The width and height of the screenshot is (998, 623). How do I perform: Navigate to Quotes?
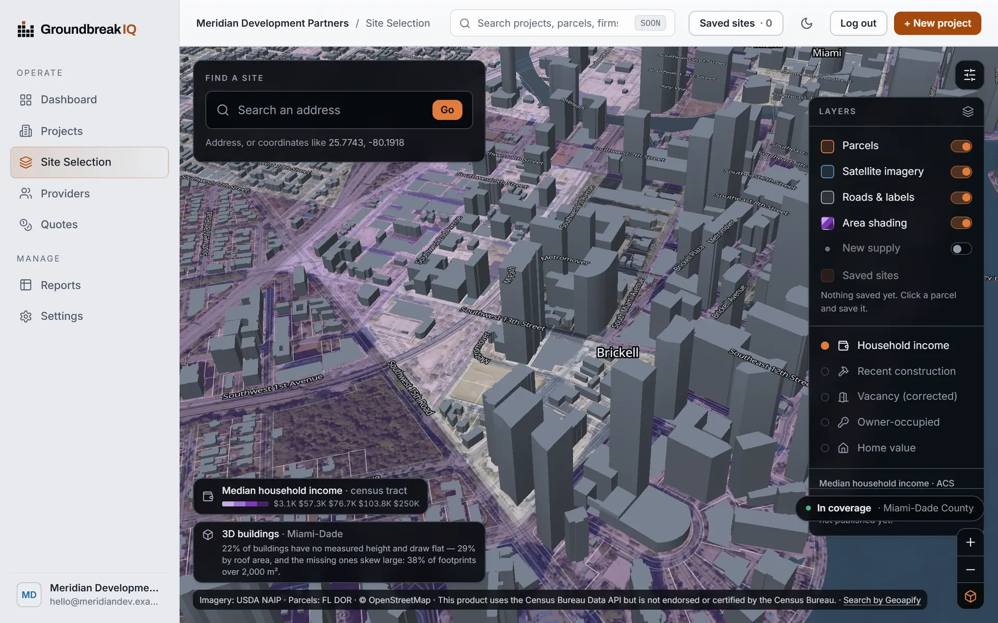tap(89, 224)
